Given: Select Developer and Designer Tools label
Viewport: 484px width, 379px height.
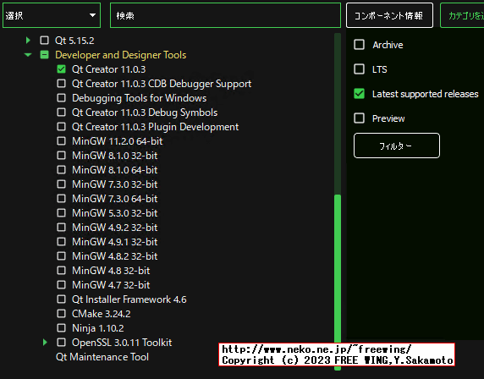Looking at the screenshot, I should 121,55.
